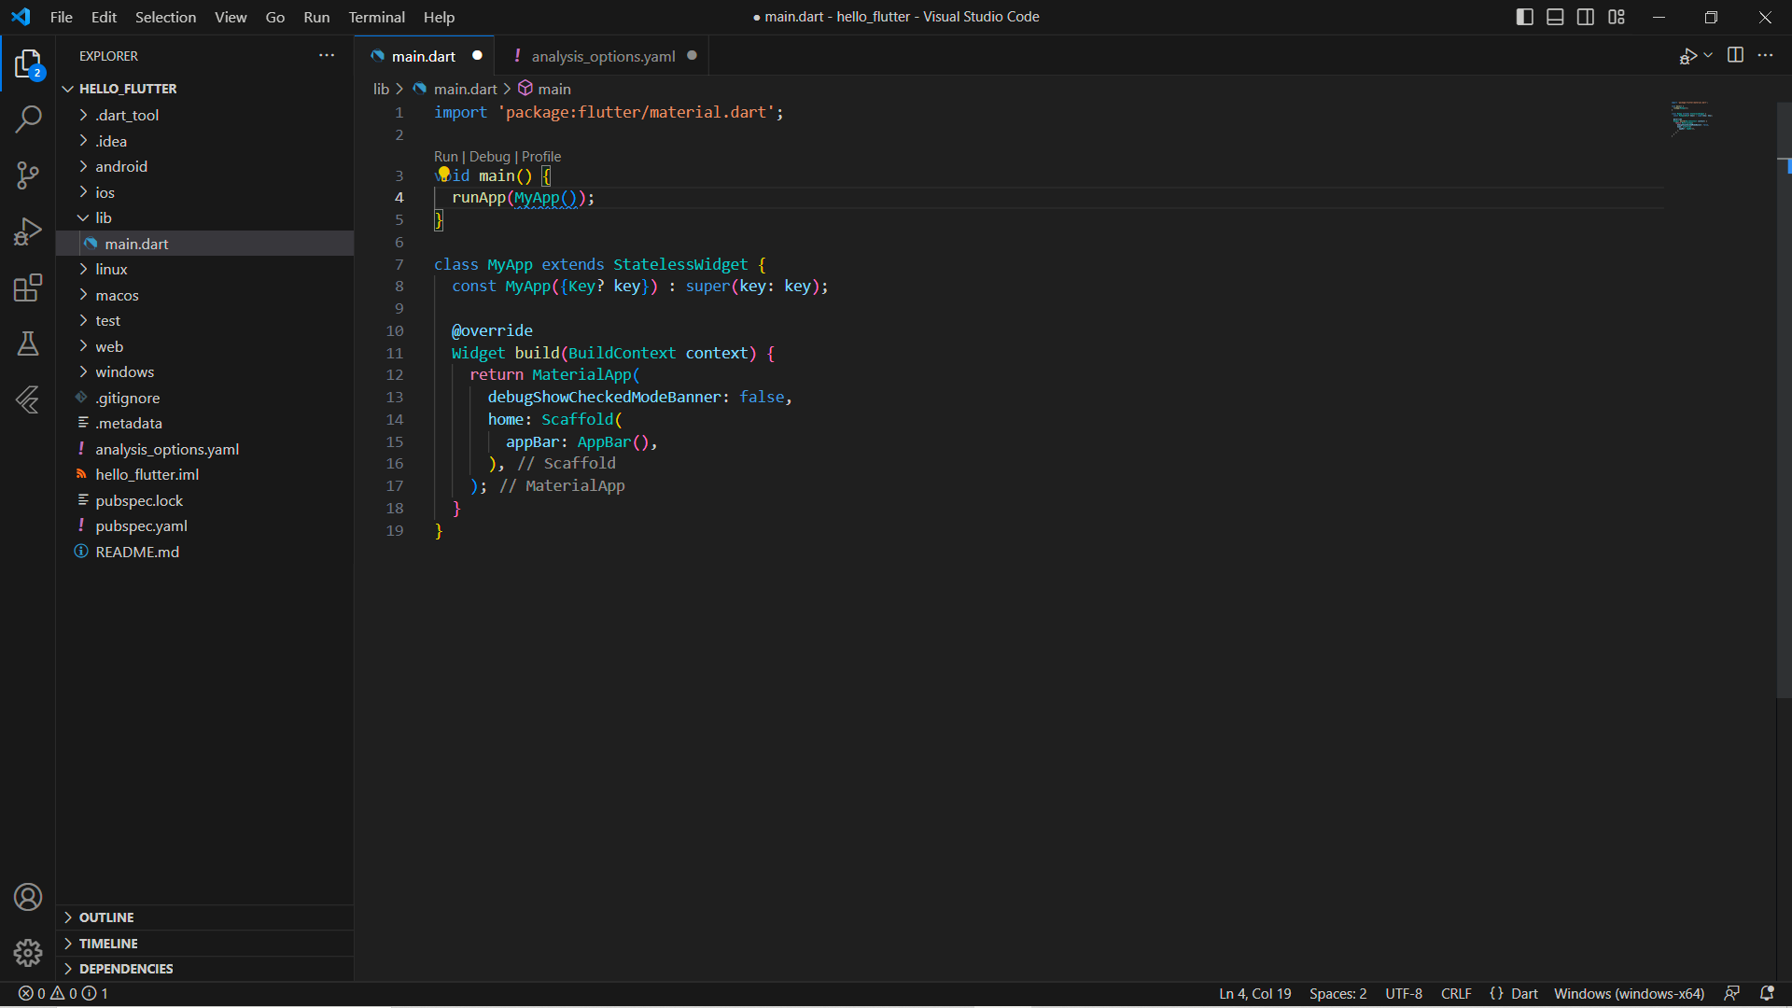1792x1008 pixels.
Task: Change indentation via Spaces: 2
Action: pos(1337,994)
